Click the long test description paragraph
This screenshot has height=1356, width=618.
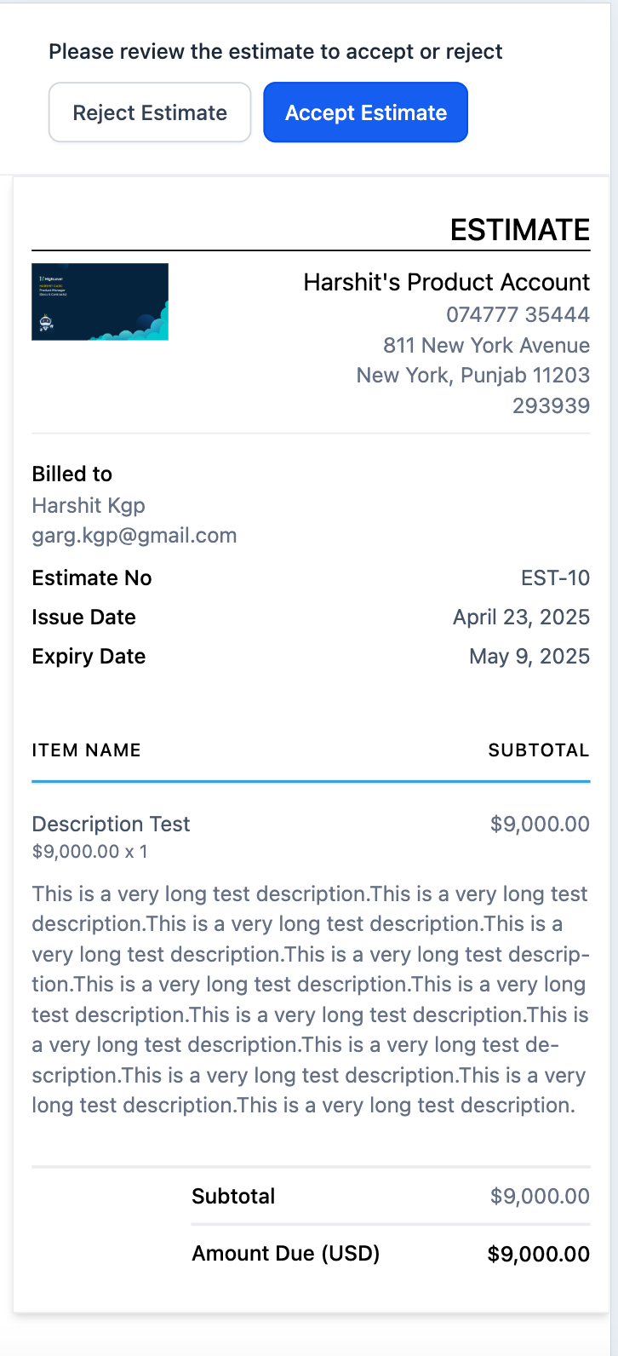click(x=310, y=999)
